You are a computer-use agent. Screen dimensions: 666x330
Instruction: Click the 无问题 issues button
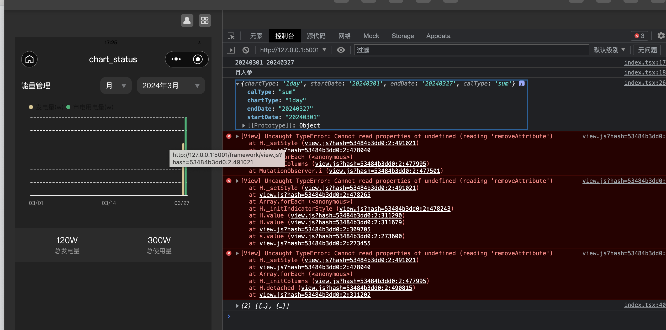[x=647, y=50]
